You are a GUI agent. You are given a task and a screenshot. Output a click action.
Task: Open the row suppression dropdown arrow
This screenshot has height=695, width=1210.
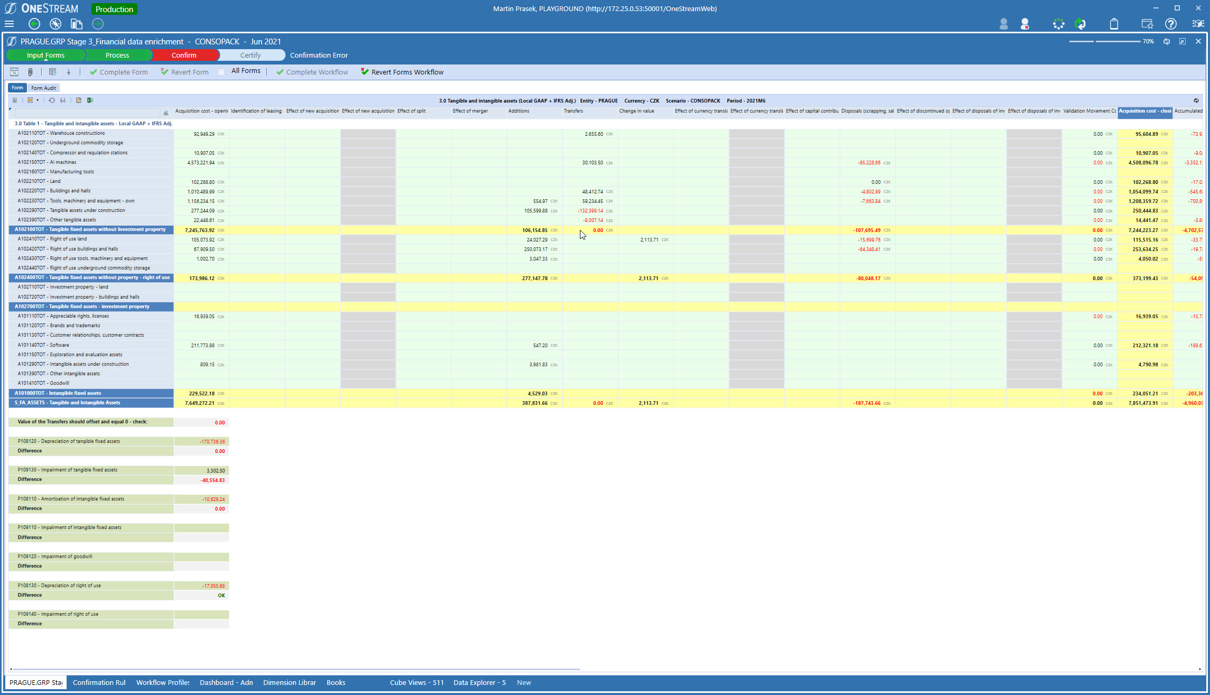[38, 100]
